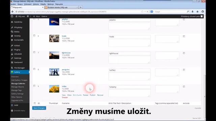Open Manage Tags submenu link
This screenshot has width=216, height=121.
tap(17, 90)
